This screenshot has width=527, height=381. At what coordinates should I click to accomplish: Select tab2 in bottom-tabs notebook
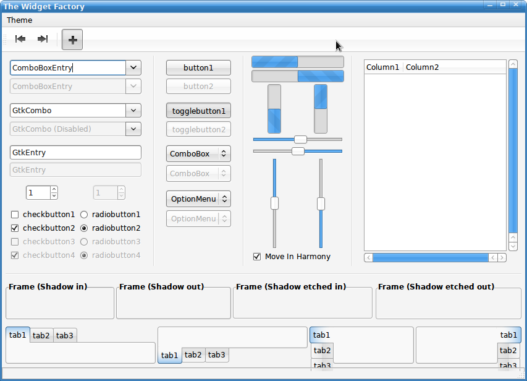pyautogui.click(x=193, y=355)
